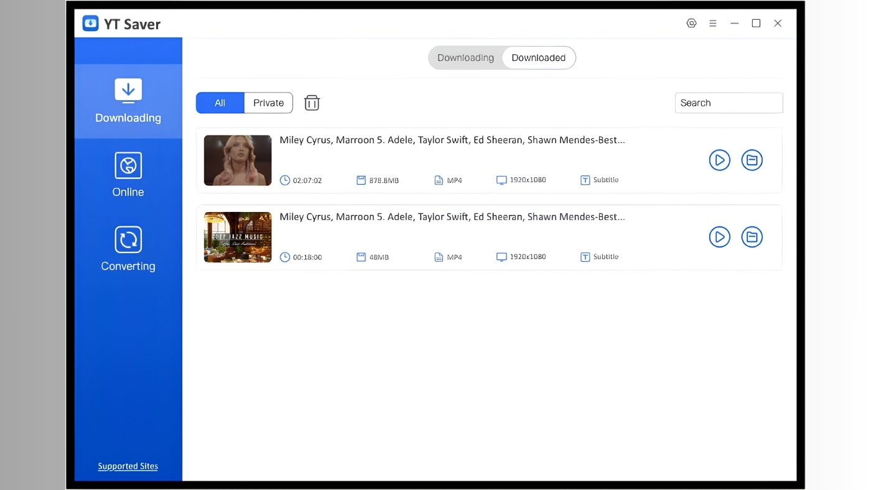The width and height of the screenshot is (871, 490).
Task: Click Subtitle icon of the 00:18:00 video
Action: [585, 257]
